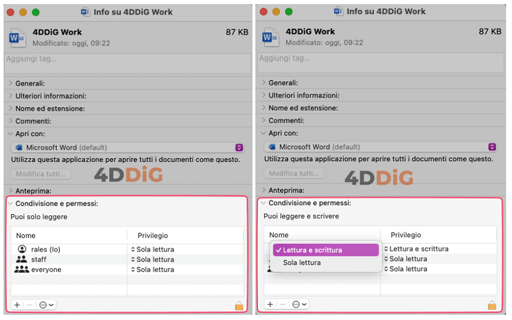Open Lettura e scrittura privilege popup, right table
Screen dimensions: 512x320
tap(416, 248)
